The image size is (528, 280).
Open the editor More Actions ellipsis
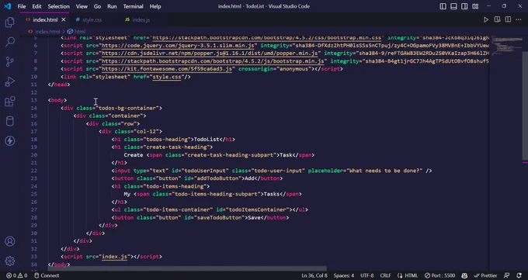point(518,19)
